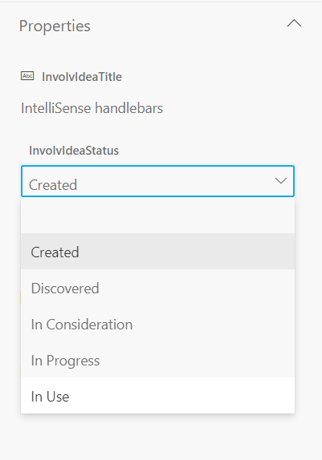Click the gray panel space below In Use

pyautogui.click(x=161, y=437)
